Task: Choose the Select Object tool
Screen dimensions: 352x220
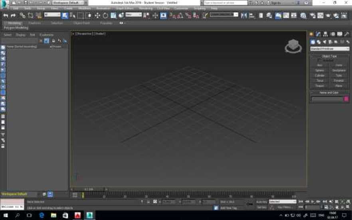Action: (65, 16)
